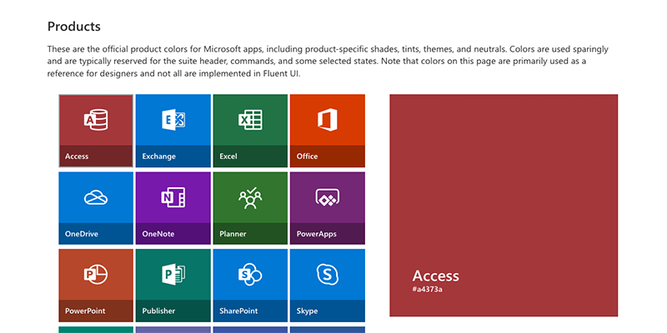Click the Publisher product icon

173,275
